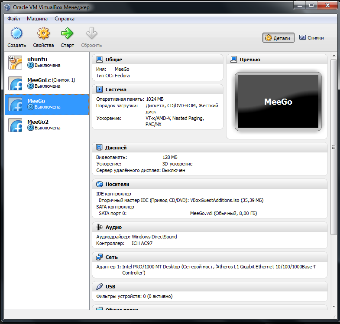Click the Превью section monitor icon
This screenshot has width=340, height=324.
coord(233,60)
